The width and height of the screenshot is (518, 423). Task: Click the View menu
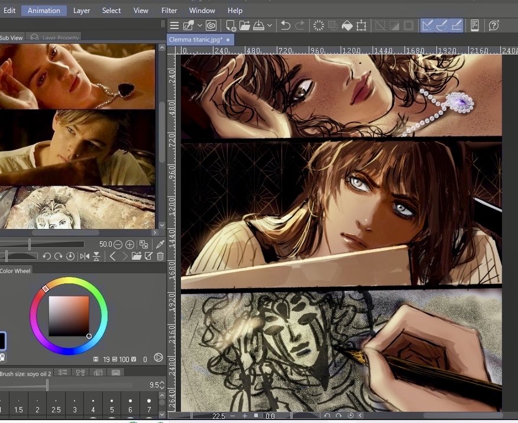point(141,11)
